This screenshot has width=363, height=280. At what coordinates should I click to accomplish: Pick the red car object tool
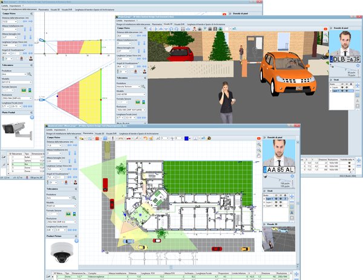[128, 138]
